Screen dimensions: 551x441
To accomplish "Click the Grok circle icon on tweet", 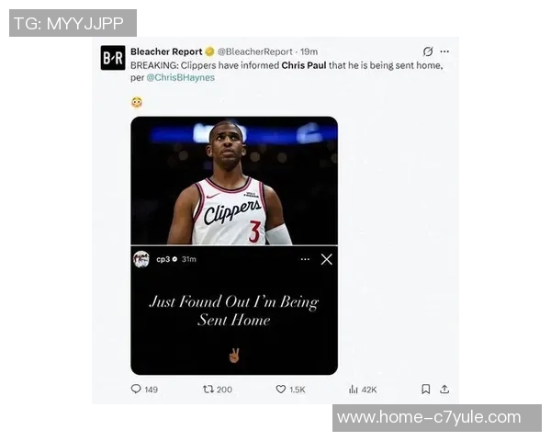I will 428,51.
